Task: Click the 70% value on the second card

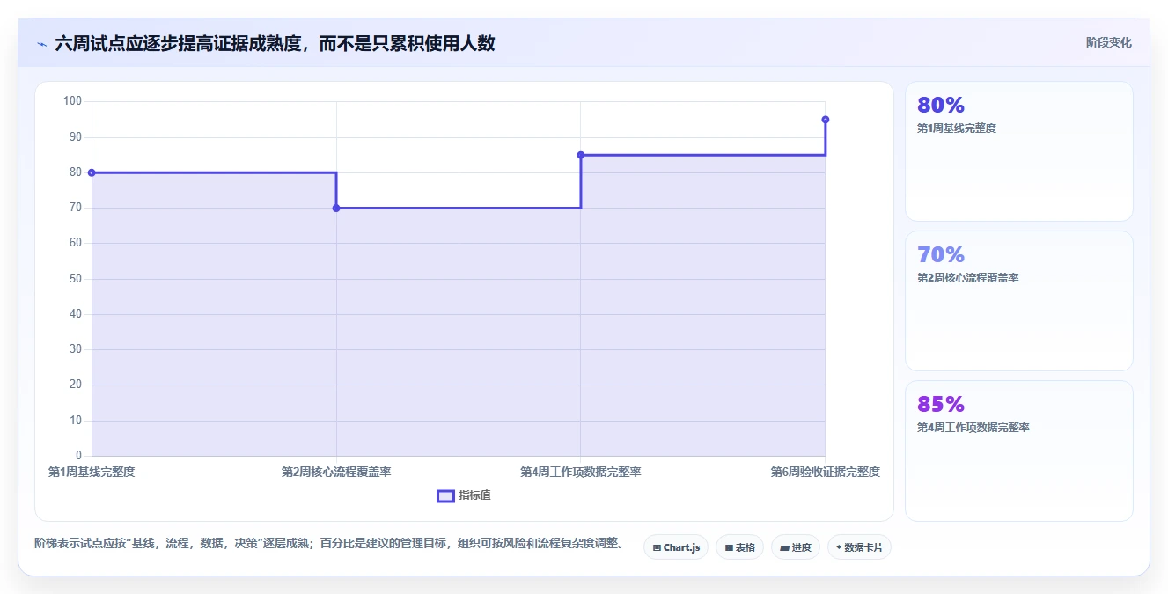Action: [x=941, y=255]
